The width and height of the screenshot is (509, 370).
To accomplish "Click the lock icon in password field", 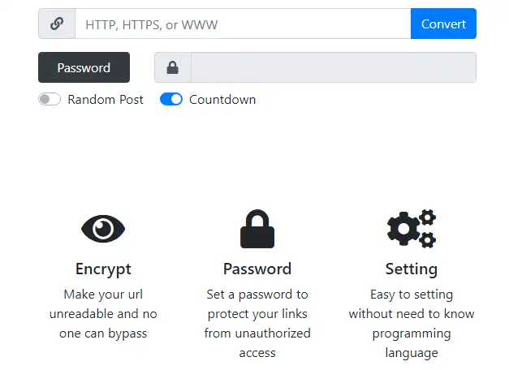I will [x=173, y=67].
